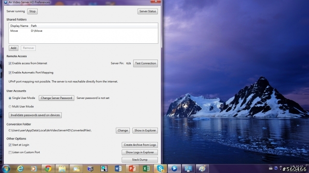
Task: Open Windows Media Player taskbar icon
Action: point(34,169)
